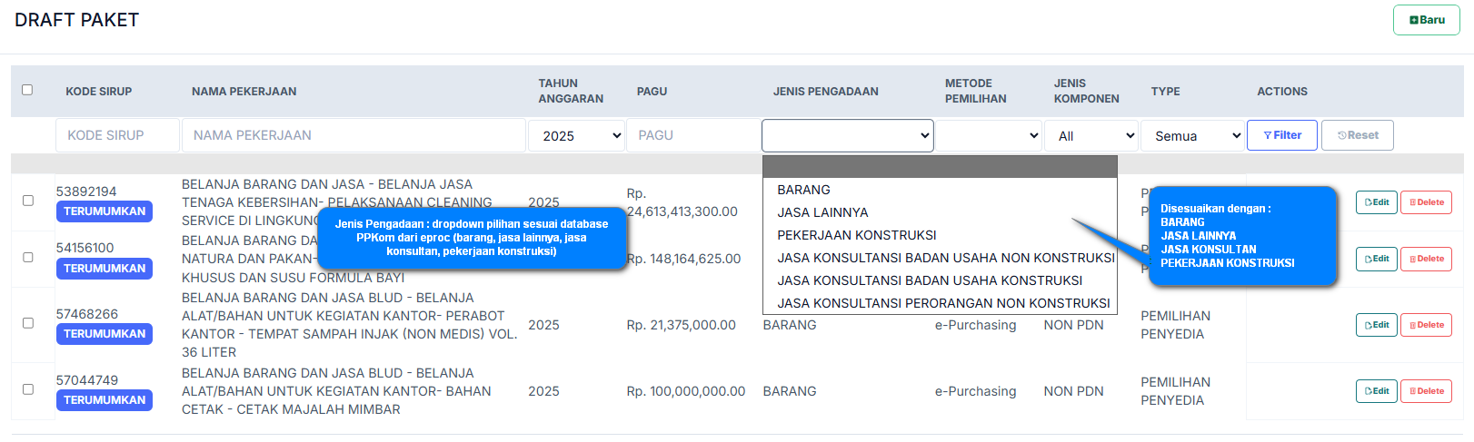Check the row checkbox for 53892194
This screenshot has height=442, width=1474.
click(28, 201)
